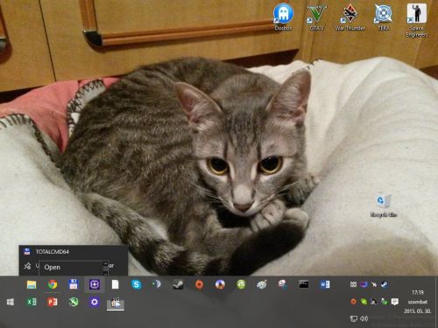The height and width of the screenshot is (328, 438).
Task: Launch PowerPoint from the taskbar
Action: point(53,302)
